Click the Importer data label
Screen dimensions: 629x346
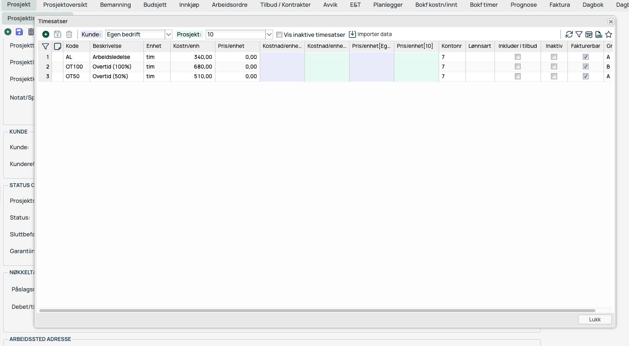[x=375, y=34]
